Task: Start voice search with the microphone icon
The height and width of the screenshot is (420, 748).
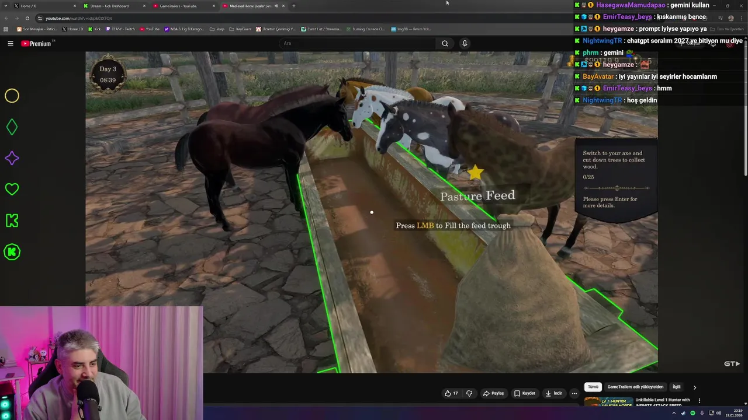Action: [x=465, y=43]
